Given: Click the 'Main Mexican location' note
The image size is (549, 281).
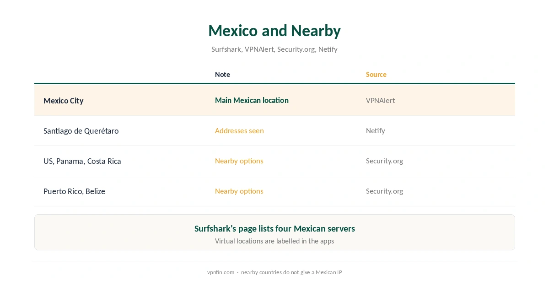Looking at the screenshot, I should (252, 100).
